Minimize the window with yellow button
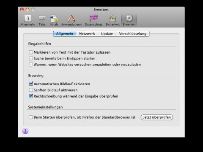The width and height of the screenshot is (203, 152). [x=27, y=10]
